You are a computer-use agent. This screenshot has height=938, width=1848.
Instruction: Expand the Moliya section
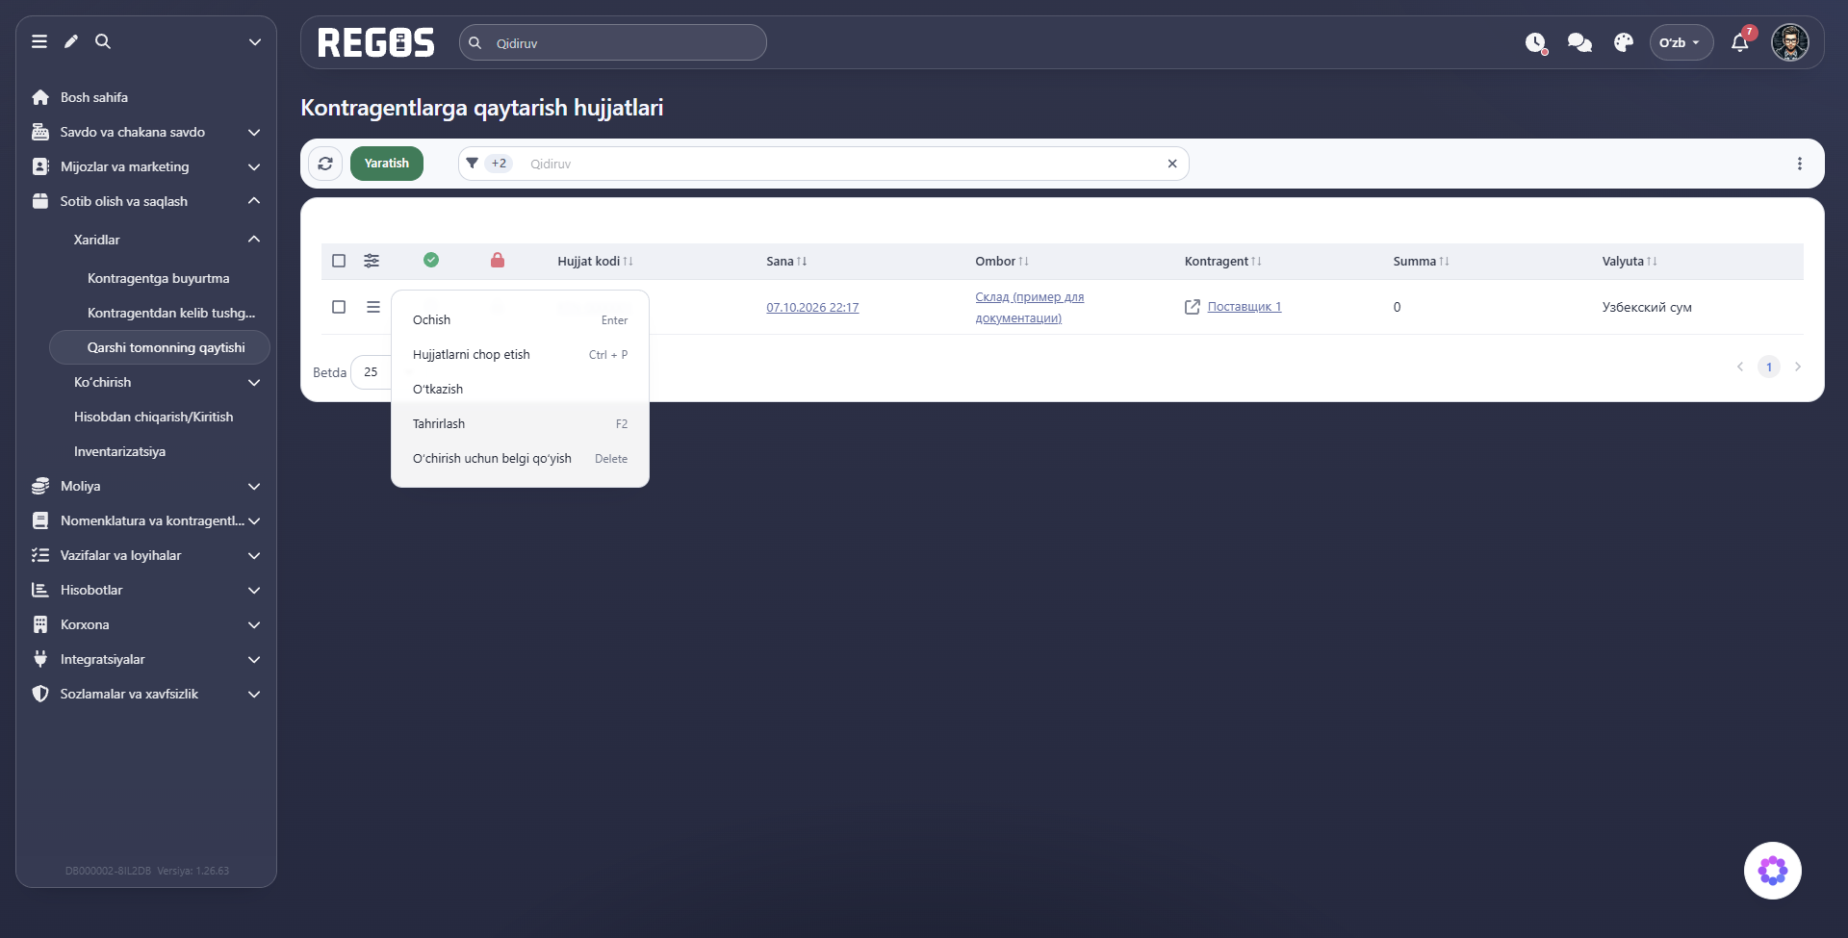click(x=146, y=486)
